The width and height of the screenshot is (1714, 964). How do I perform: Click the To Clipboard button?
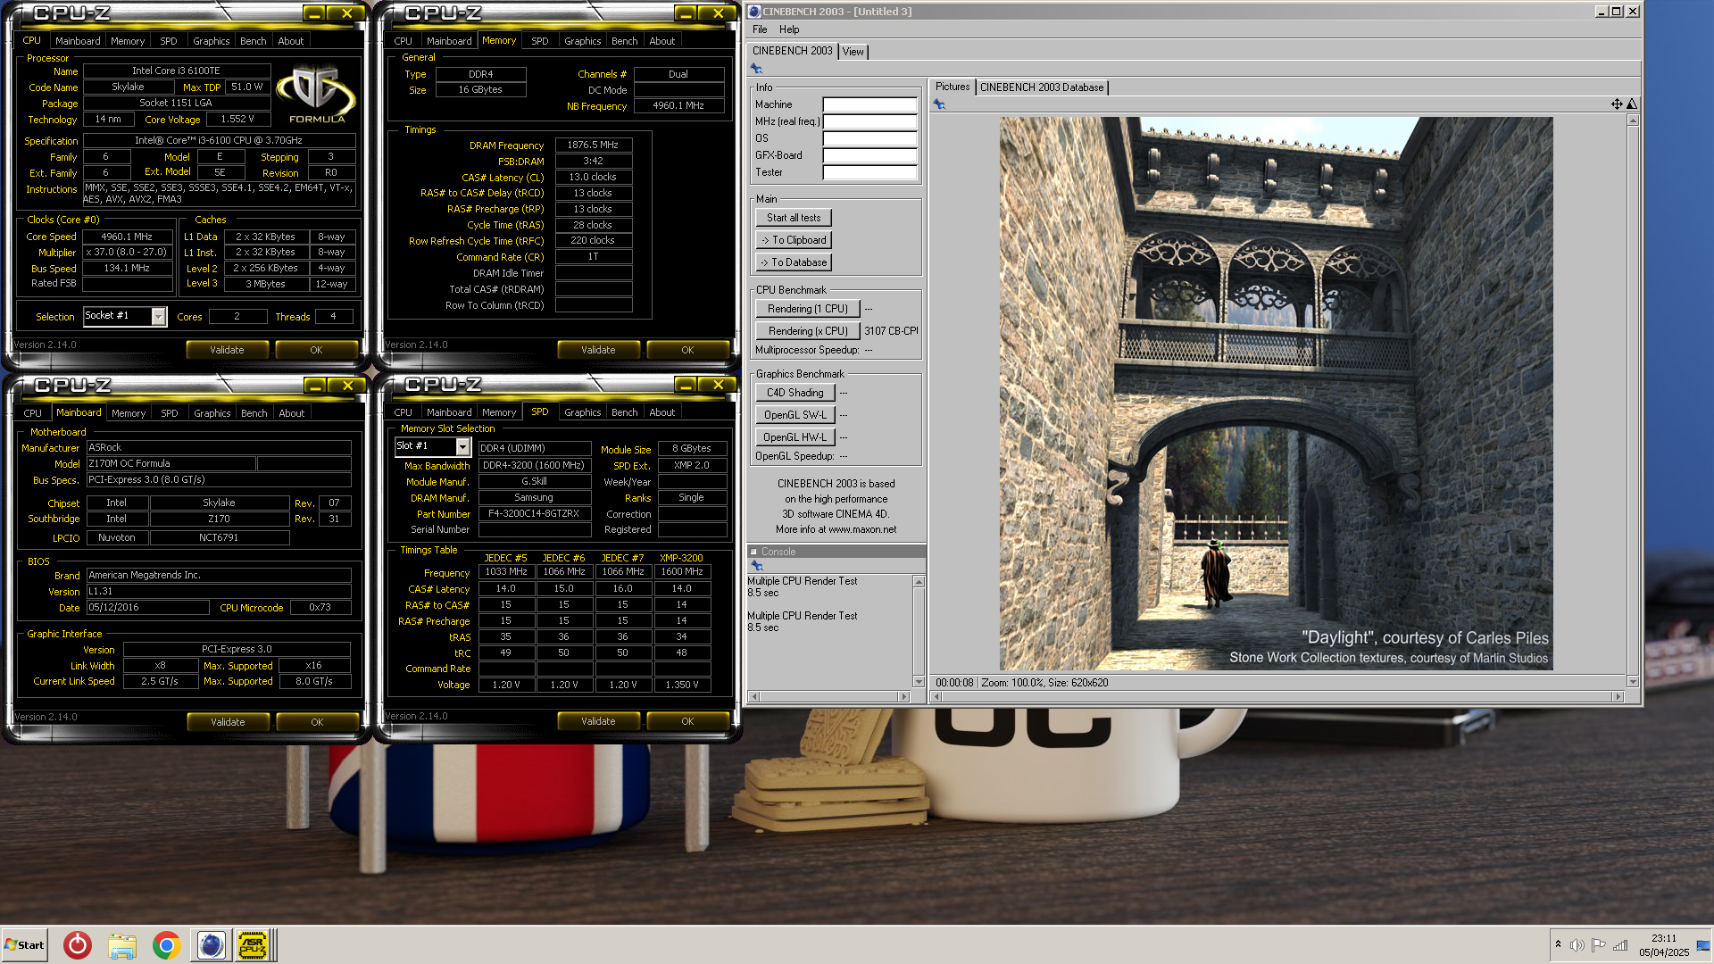click(794, 240)
